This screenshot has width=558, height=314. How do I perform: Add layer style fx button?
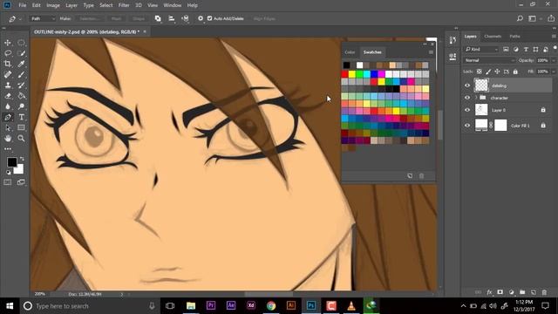point(489,292)
